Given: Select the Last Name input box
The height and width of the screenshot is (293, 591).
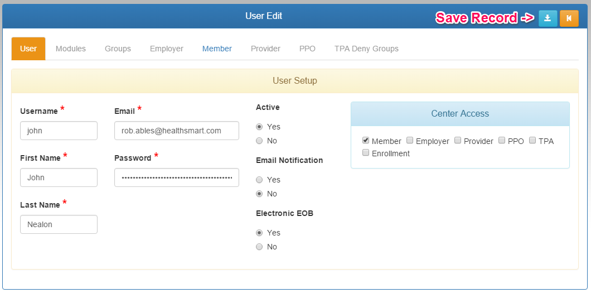Looking at the screenshot, I should (x=59, y=224).
